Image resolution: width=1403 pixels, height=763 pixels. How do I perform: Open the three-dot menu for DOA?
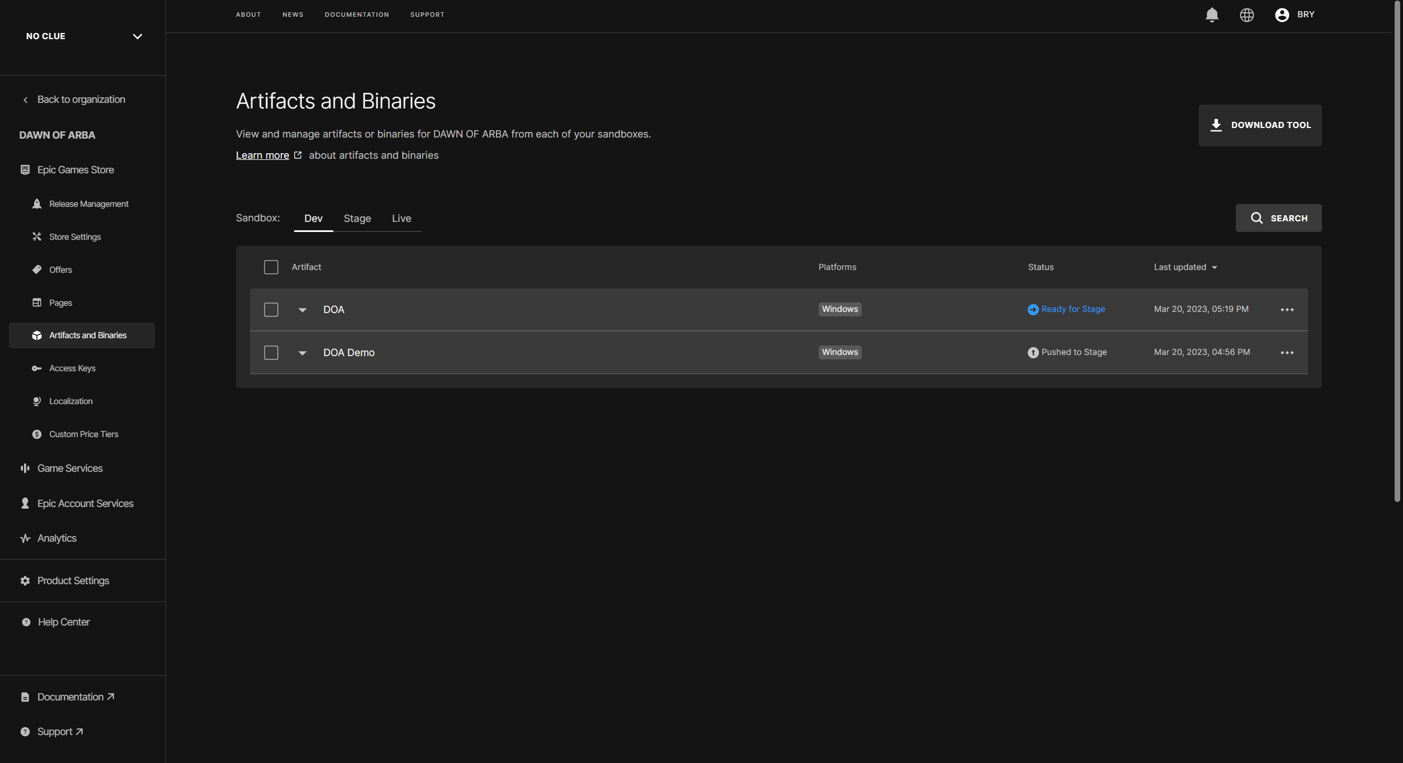1287,309
